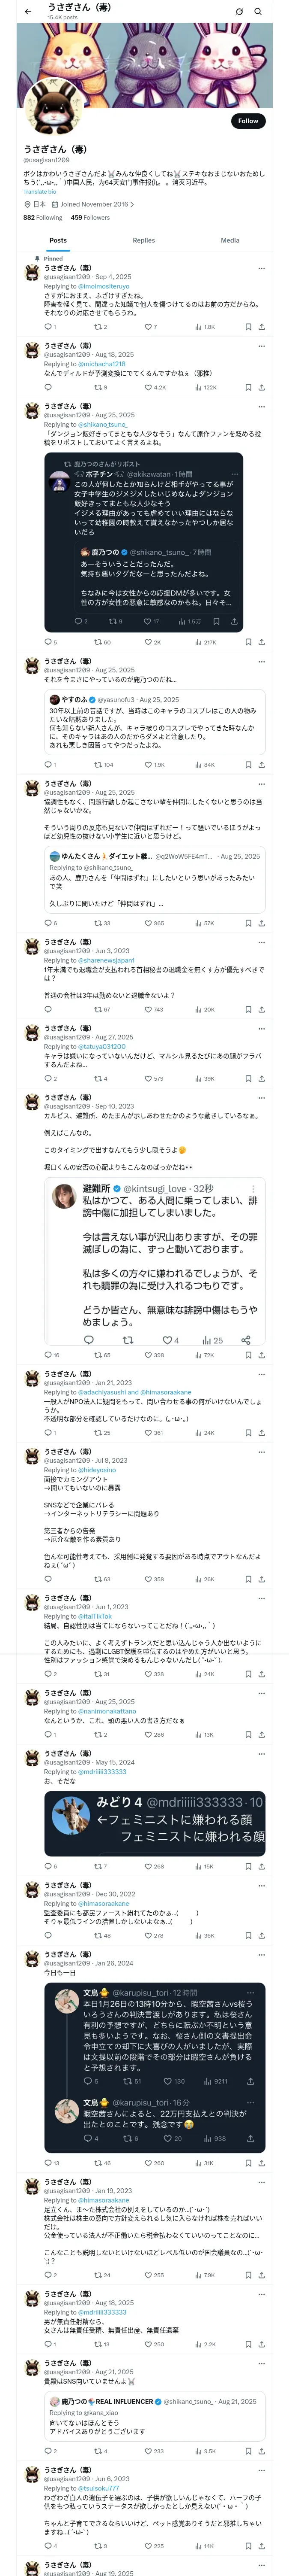Go back using the top arrow
The image size is (289, 2576).
28,12
